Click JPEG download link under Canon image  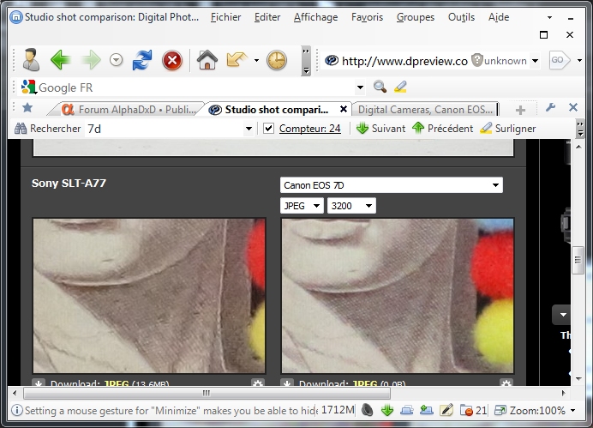pyautogui.click(x=364, y=383)
